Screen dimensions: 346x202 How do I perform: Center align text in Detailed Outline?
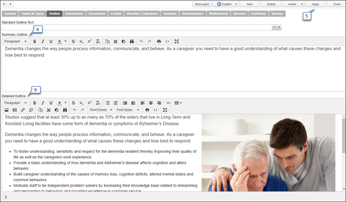click(x=151, y=103)
